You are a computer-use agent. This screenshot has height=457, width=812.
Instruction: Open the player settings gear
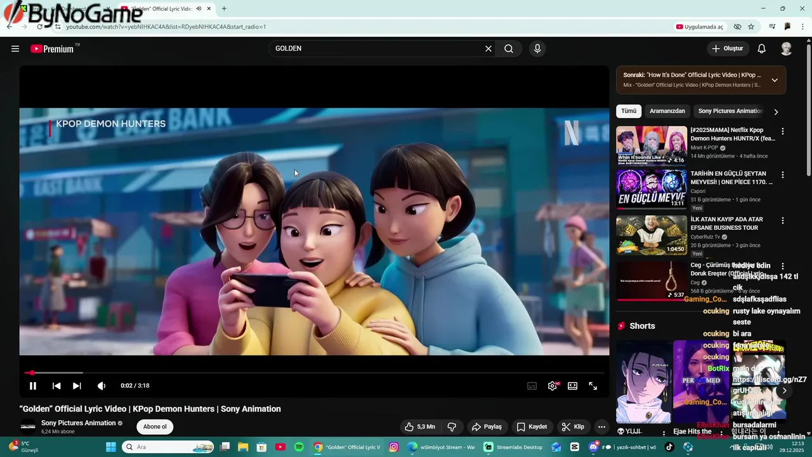click(x=553, y=386)
